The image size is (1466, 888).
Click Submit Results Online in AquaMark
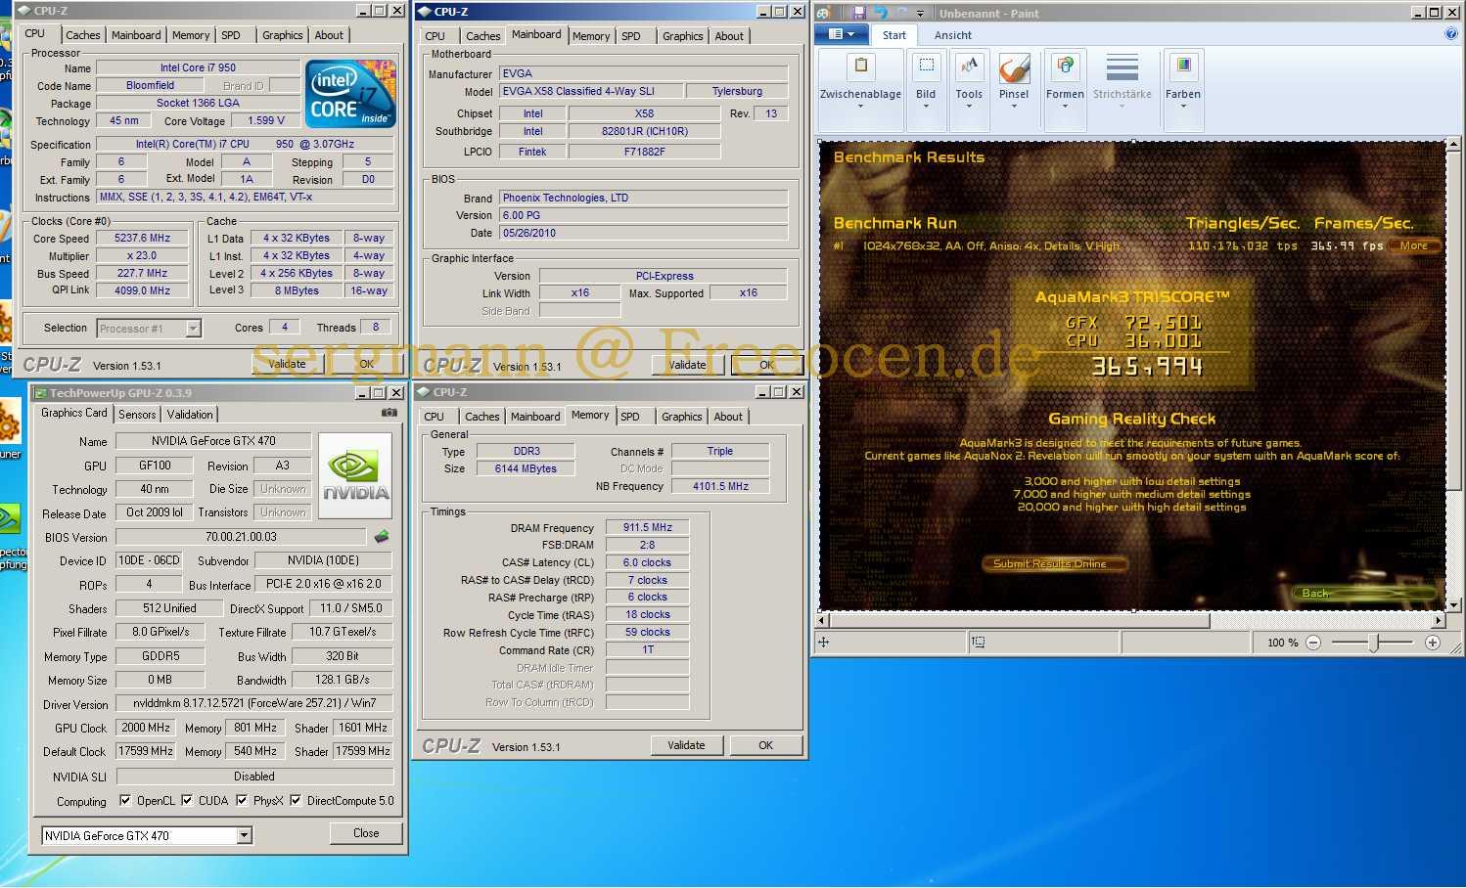pyautogui.click(x=1053, y=563)
